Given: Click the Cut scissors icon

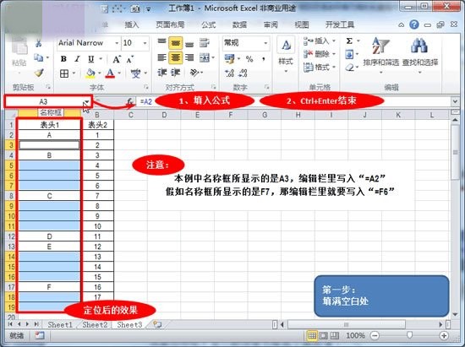Looking at the screenshot, I should click(38, 43).
